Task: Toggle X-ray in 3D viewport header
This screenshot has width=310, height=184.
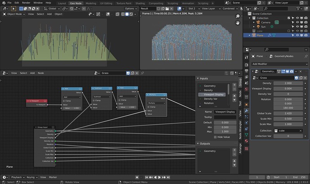Action: pyautogui.click(x=117, y=14)
